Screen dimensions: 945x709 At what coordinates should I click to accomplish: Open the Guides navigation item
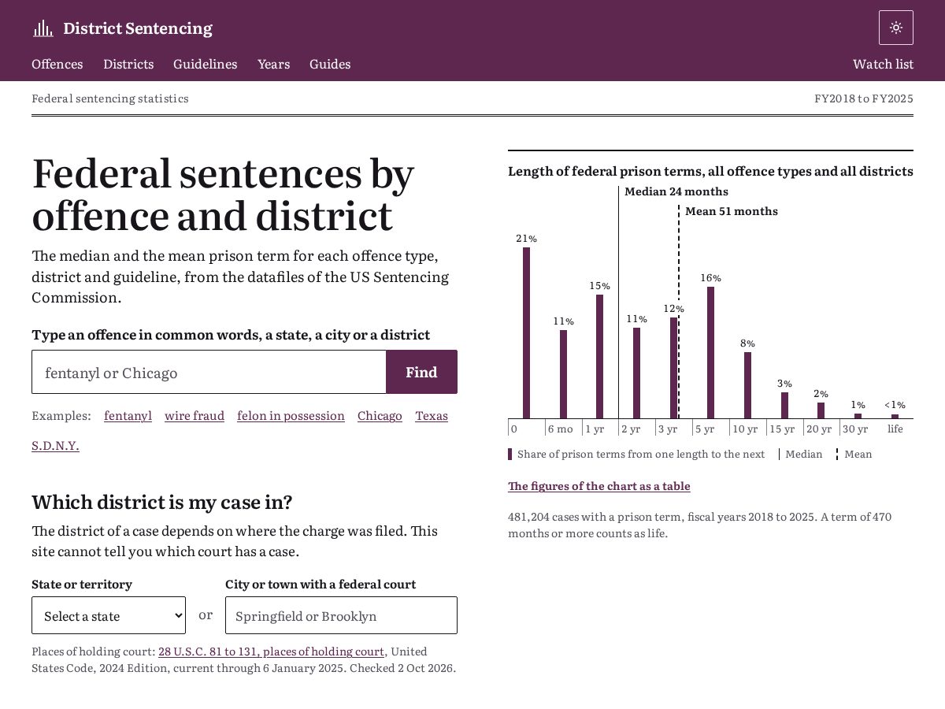pos(330,64)
